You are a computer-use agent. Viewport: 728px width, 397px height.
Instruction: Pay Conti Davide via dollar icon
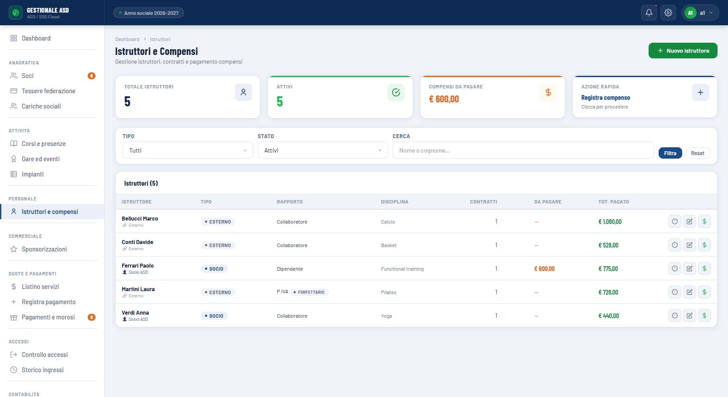pos(704,245)
